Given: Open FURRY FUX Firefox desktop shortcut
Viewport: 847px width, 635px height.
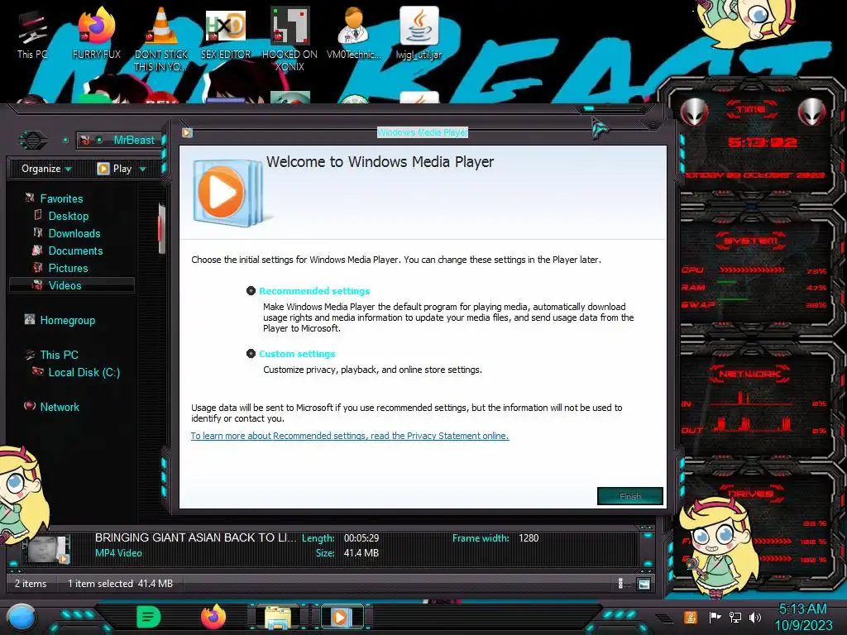Looking at the screenshot, I should click(96, 33).
